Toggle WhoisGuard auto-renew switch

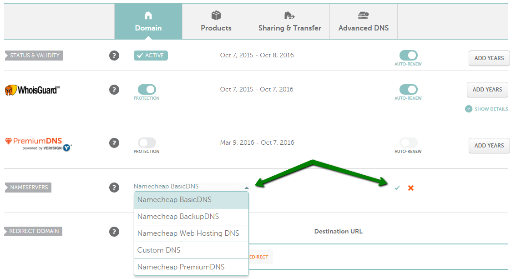pyautogui.click(x=409, y=90)
